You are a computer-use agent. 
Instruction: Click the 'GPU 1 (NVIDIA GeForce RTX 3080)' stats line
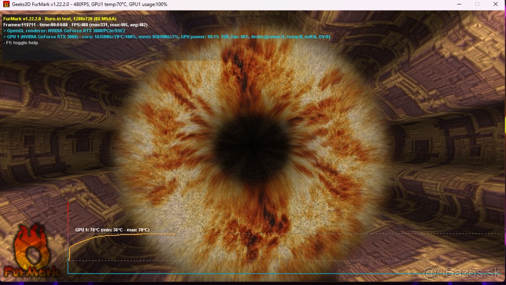tap(167, 37)
